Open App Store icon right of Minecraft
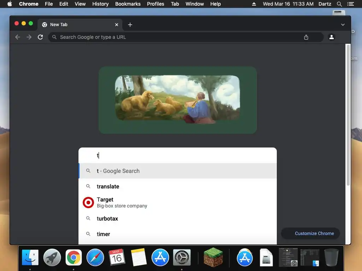The height and width of the screenshot is (271, 362). pyautogui.click(x=245, y=257)
